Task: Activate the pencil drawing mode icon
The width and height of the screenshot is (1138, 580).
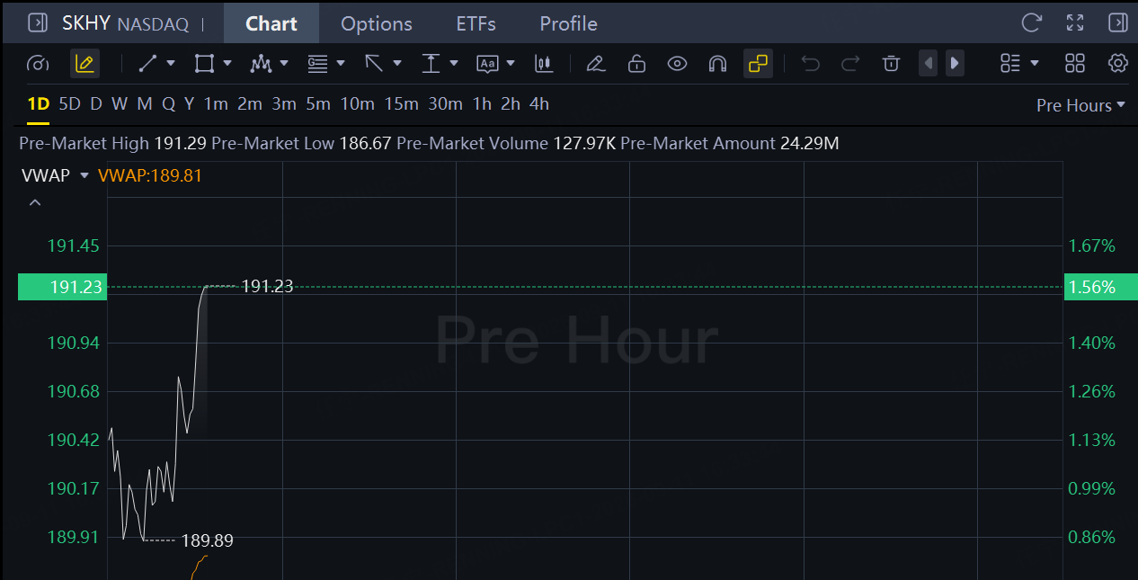Action: click(x=84, y=63)
